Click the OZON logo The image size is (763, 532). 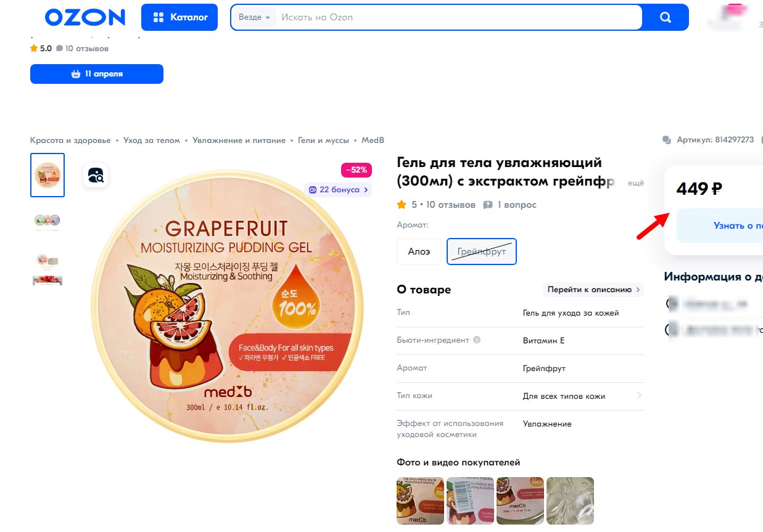(x=85, y=17)
